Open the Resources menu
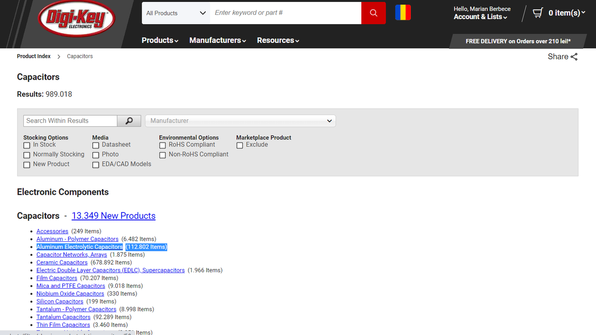Image resolution: width=596 pixels, height=335 pixels. click(x=278, y=41)
